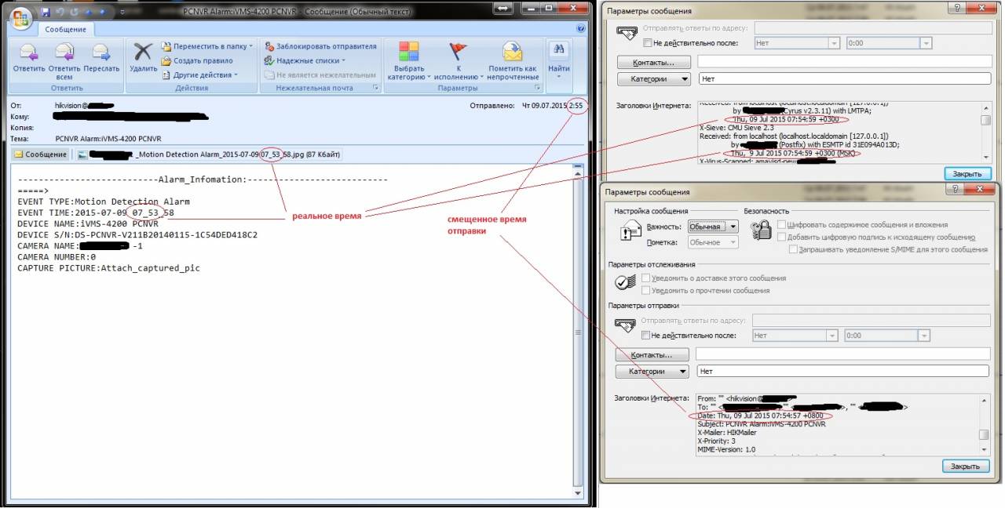The image size is (1005, 508).
Task: Open the Параметры group dialog launcher
Action: pyautogui.click(x=537, y=89)
